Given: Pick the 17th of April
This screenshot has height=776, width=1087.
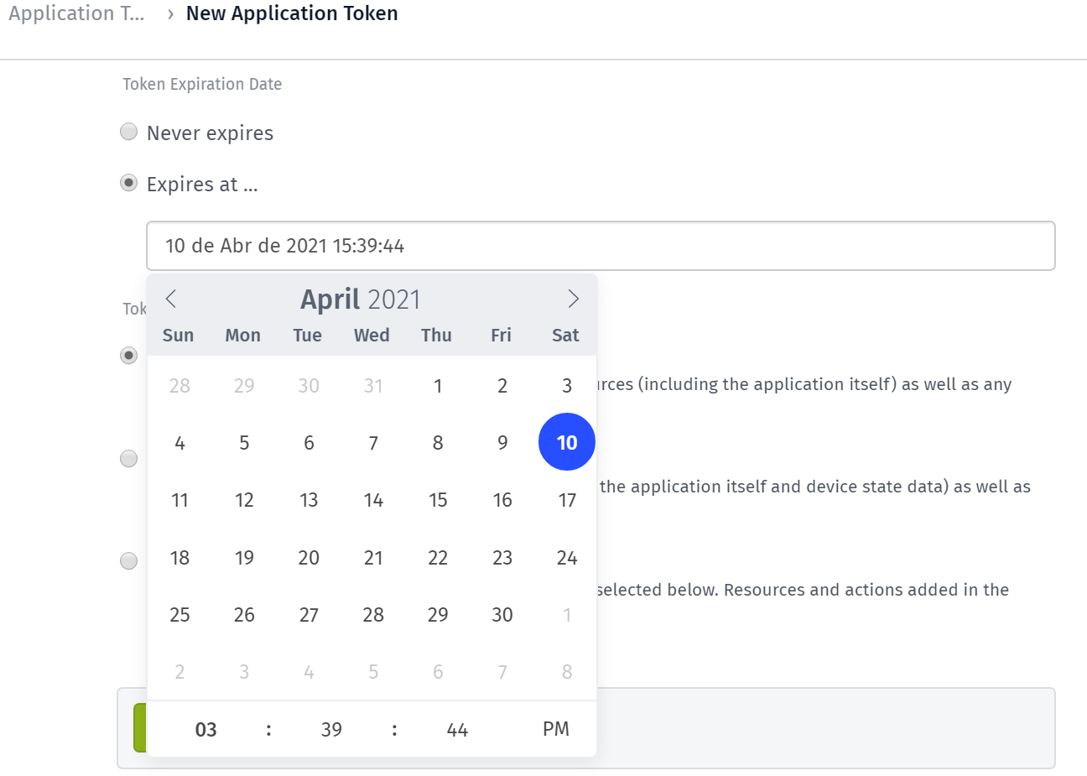Looking at the screenshot, I should pyautogui.click(x=567, y=500).
